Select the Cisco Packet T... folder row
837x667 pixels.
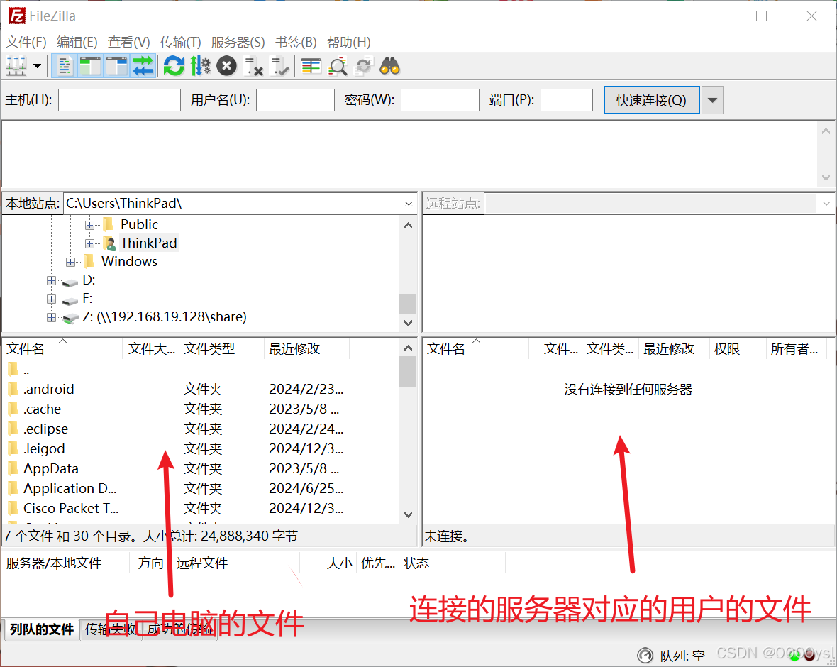pos(201,508)
